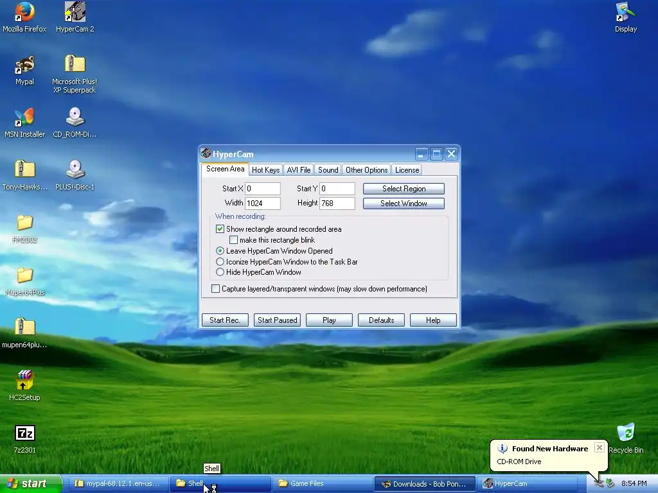Close the Found New Hardware balloon
The width and height of the screenshot is (658, 493).
(600, 447)
